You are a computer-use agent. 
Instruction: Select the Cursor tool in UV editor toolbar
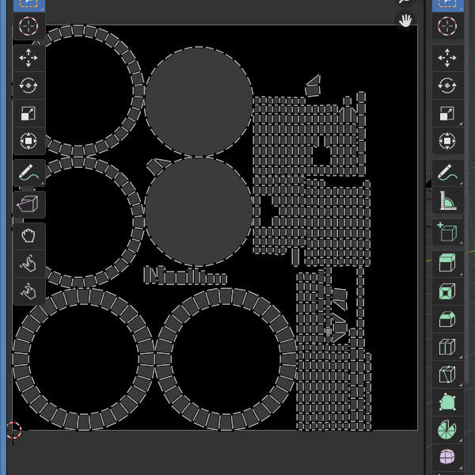tap(28, 26)
